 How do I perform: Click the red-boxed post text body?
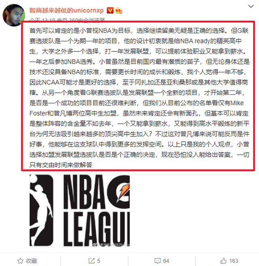pos(138,96)
